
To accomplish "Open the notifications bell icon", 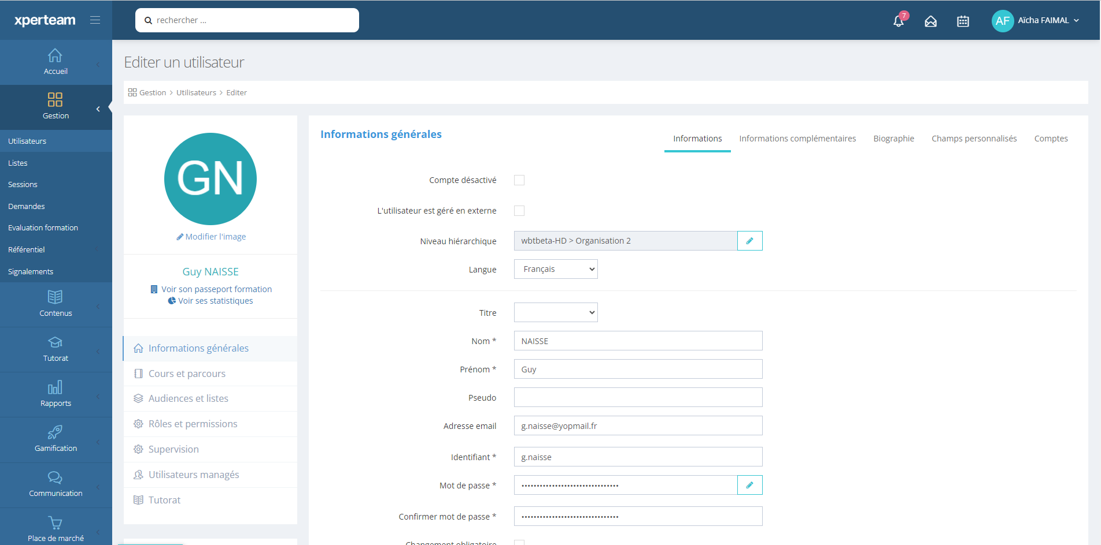I will click(898, 21).
